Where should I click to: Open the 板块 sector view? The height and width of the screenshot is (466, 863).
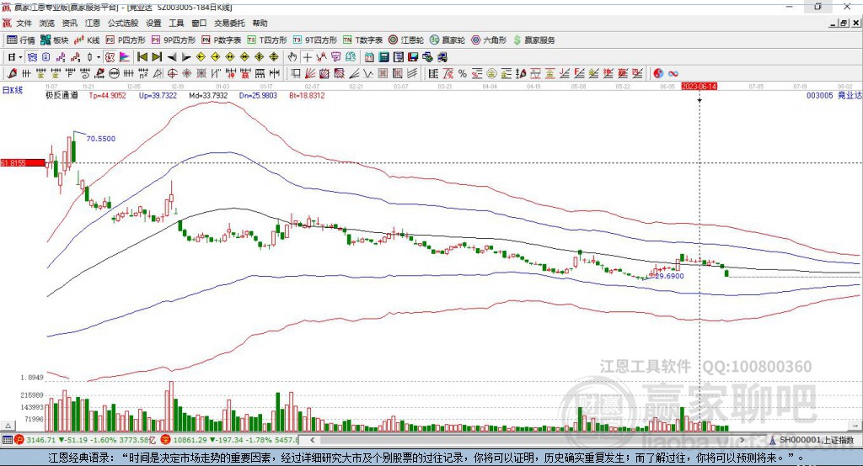pyautogui.click(x=55, y=40)
